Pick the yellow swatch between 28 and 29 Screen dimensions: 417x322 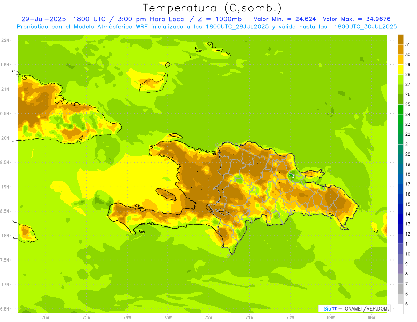[401, 69]
